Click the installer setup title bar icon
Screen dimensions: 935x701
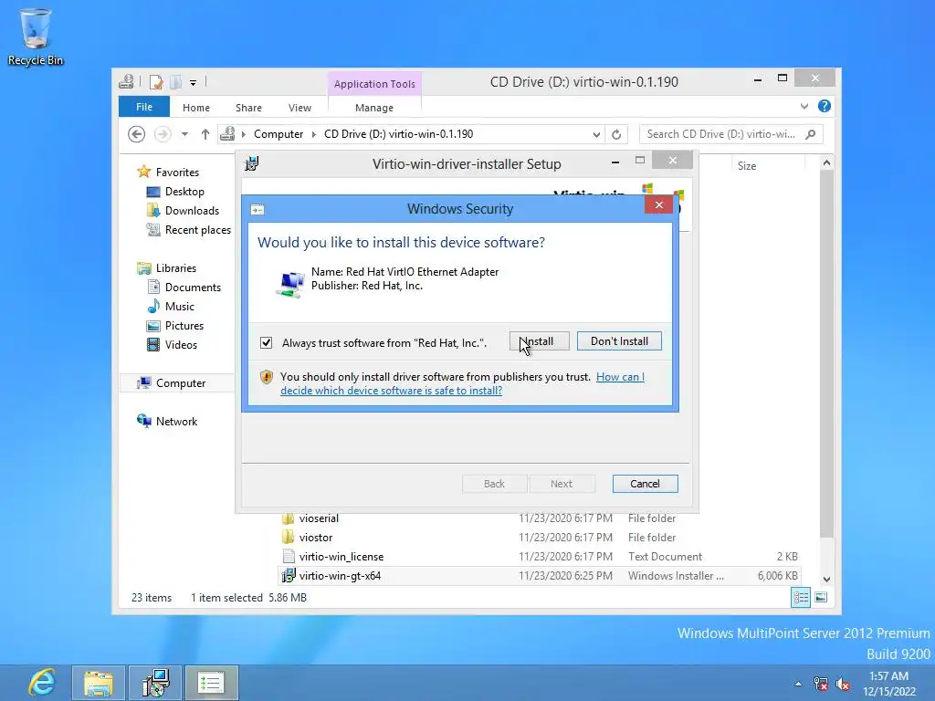click(252, 163)
